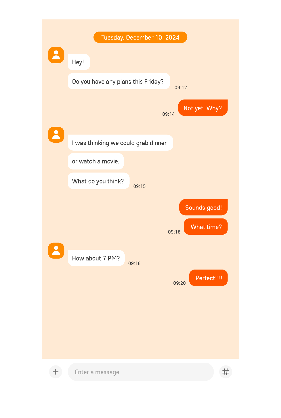Select the 09:15 timestamp label
The width and height of the screenshot is (281, 418).
[x=139, y=186]
